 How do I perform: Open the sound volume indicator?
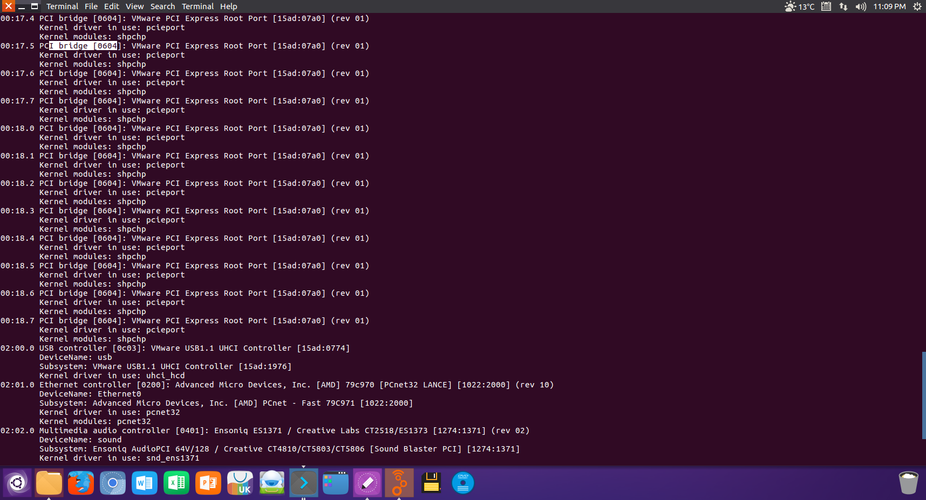coord(861,6)
